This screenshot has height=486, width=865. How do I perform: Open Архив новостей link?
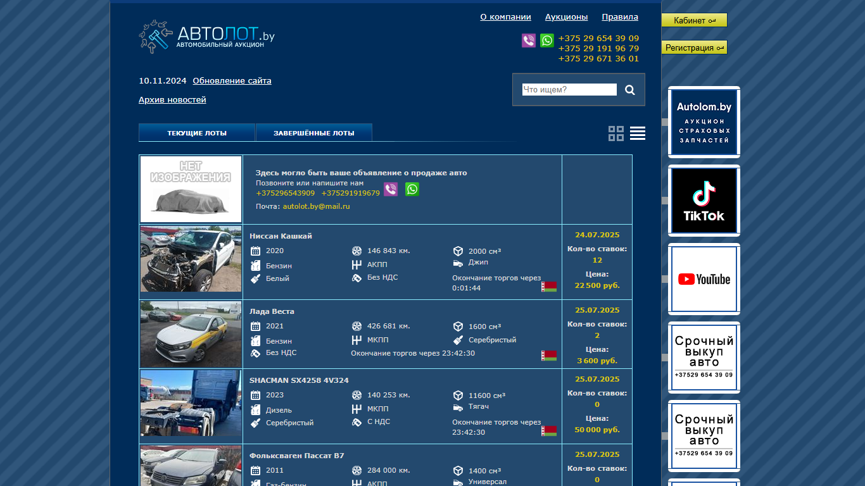(x=172, y=99)
